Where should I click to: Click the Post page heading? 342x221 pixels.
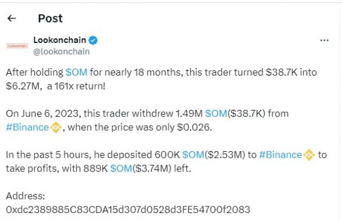point(50,19)
